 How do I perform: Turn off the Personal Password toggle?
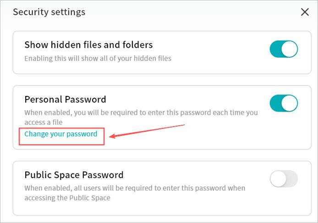[284, 103]
